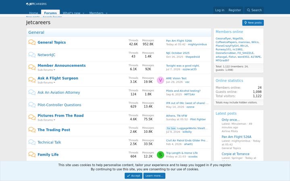Click the For Sale prefix tag

point(171,128)
